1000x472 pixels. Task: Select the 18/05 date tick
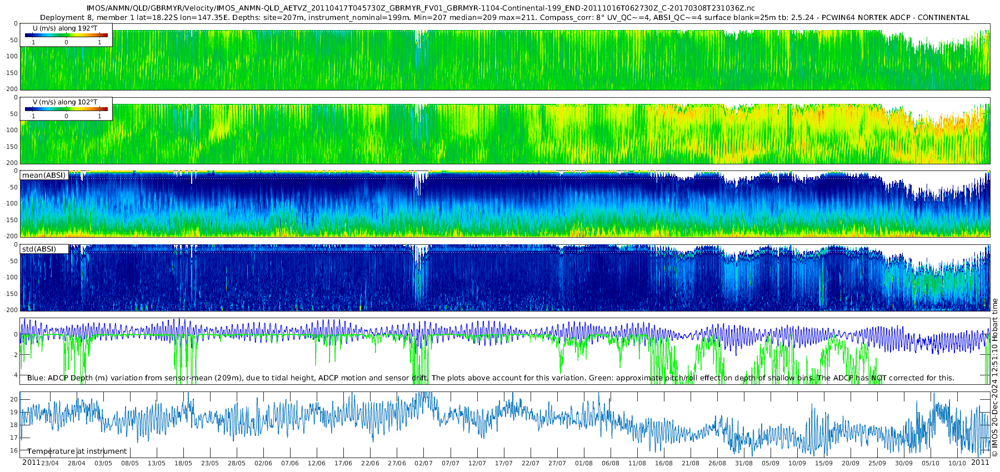(x=183, y=463)
